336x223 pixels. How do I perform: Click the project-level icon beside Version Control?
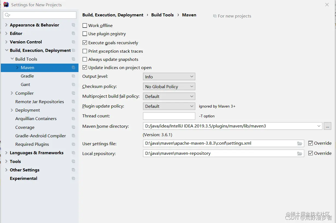coord(73,42)
